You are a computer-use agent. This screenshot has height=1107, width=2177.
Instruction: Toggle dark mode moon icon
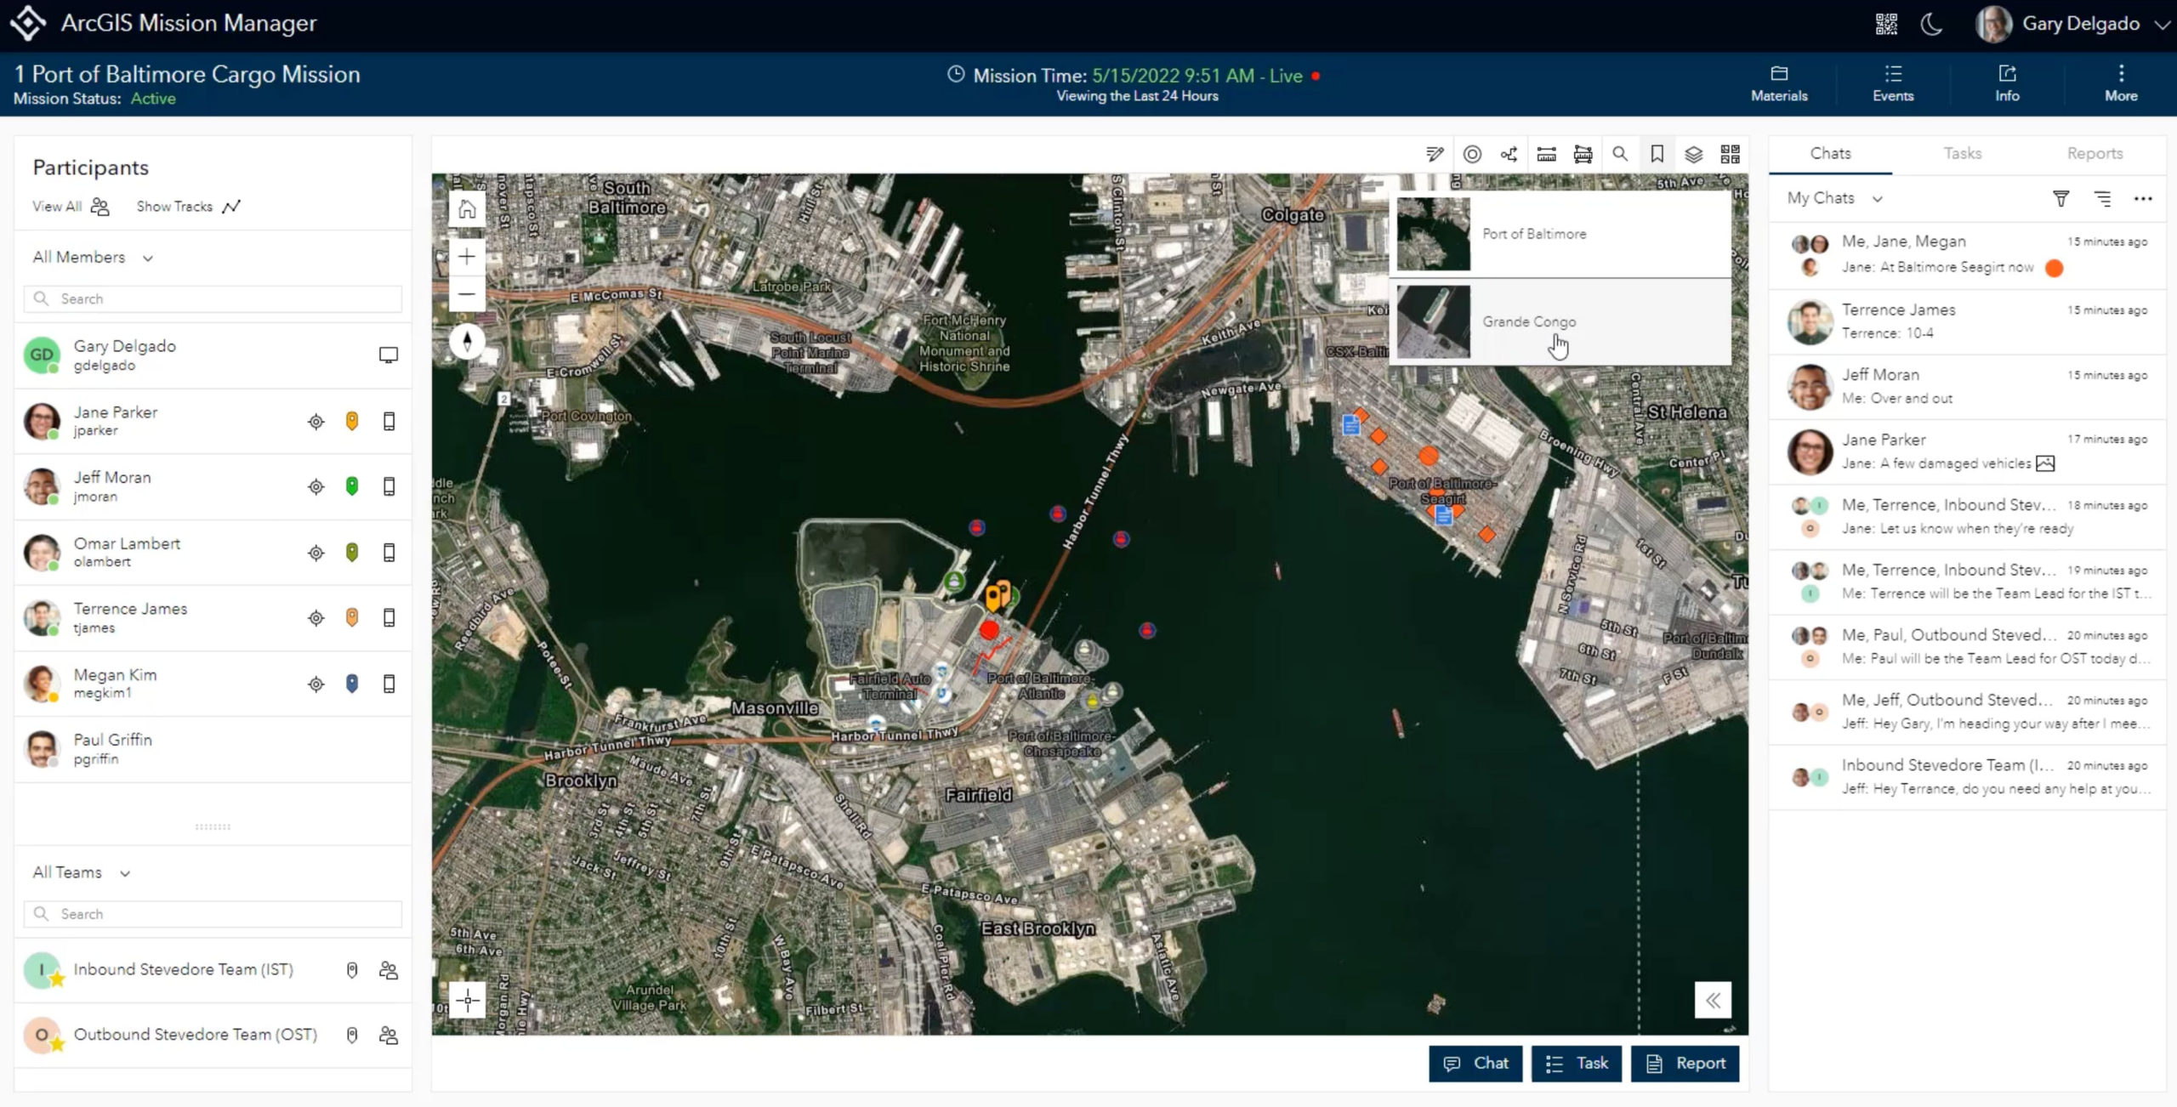click(1931, 24)
